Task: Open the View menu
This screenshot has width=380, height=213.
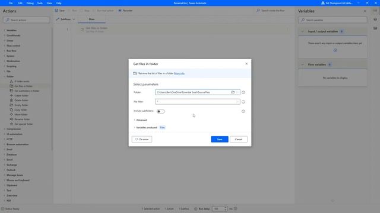Action: click(49, 3)
